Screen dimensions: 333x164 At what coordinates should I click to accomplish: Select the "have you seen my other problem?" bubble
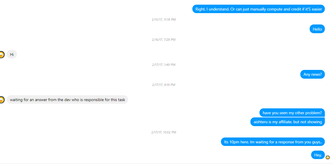tap(292, 113)
